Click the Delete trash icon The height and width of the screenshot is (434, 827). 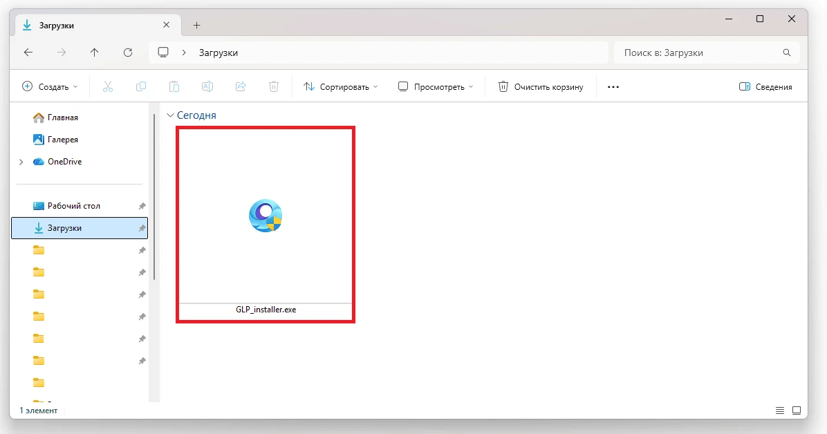coord(274,87)
